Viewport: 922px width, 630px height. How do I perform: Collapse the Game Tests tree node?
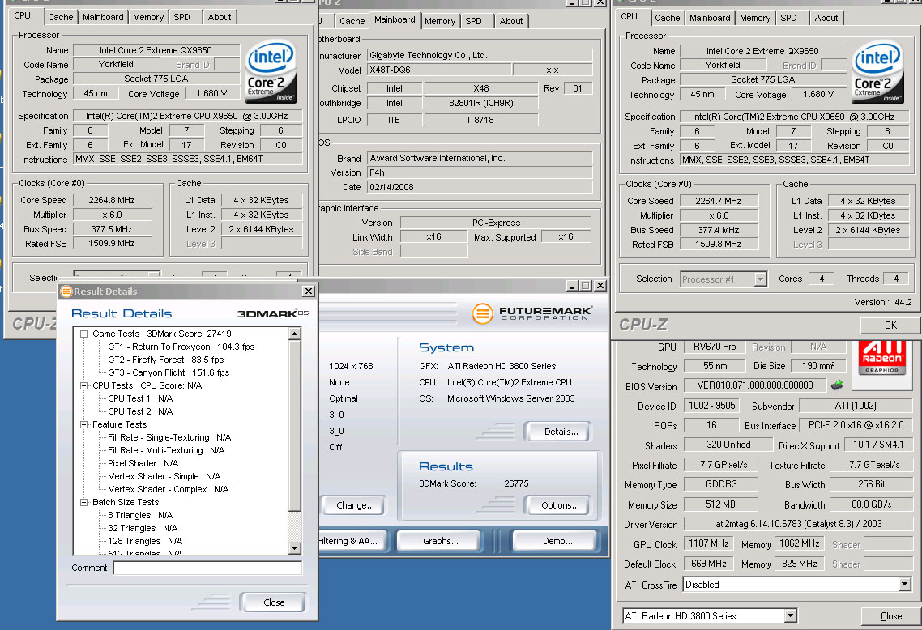(x=84, y=334)
